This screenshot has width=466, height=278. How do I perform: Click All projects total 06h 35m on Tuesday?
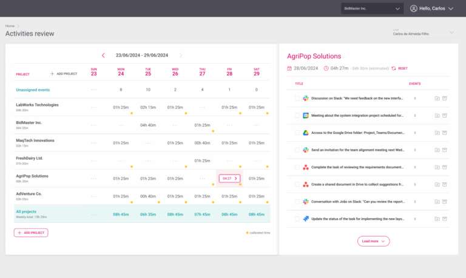pos(148,214)
